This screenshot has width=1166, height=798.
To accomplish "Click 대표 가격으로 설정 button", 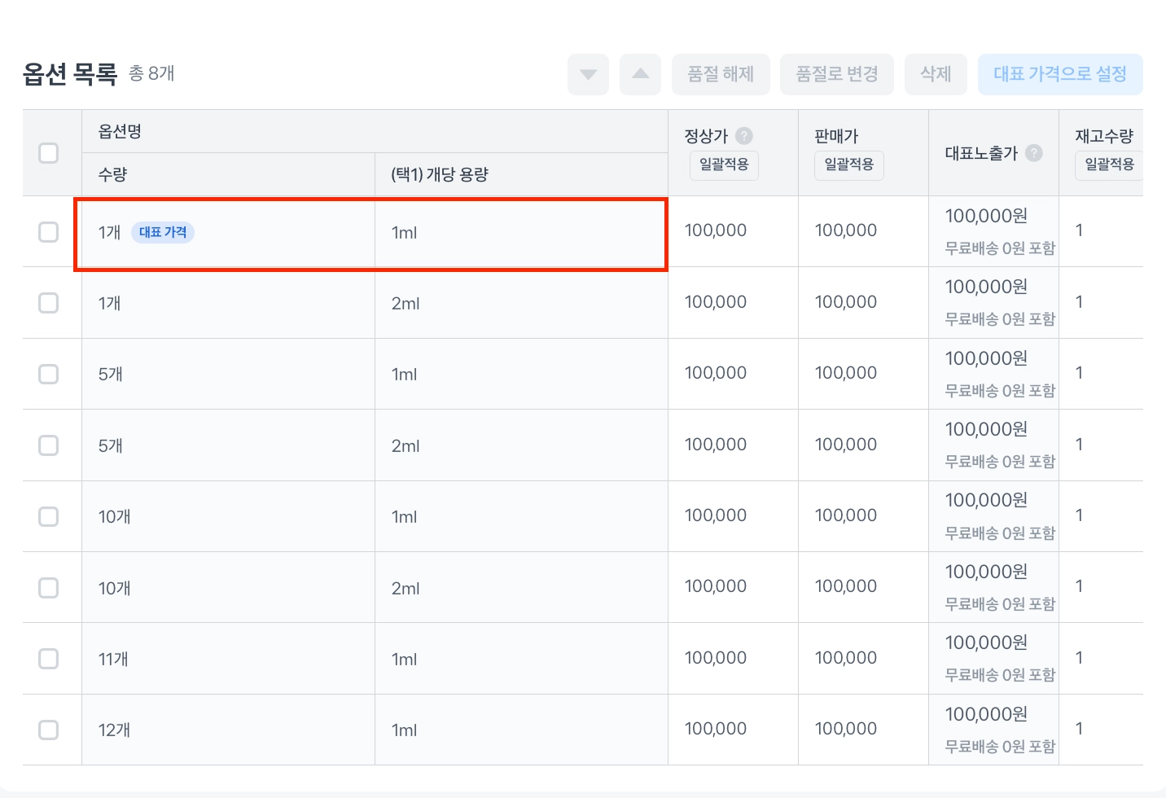I will point(1059,75).
